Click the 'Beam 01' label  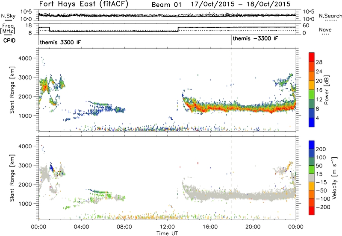point(166,5)
